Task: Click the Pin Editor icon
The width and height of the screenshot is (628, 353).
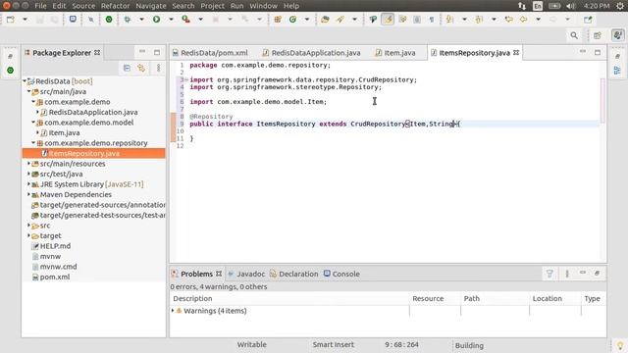Action: pos(588,20)
